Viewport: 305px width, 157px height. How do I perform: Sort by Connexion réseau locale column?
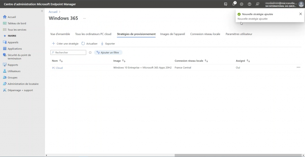206,61
